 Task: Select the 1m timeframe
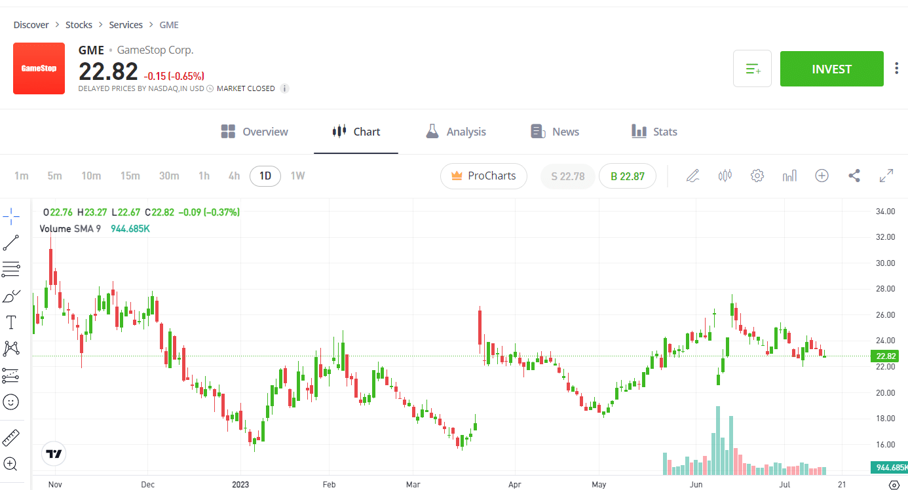(x=22, y=176)
